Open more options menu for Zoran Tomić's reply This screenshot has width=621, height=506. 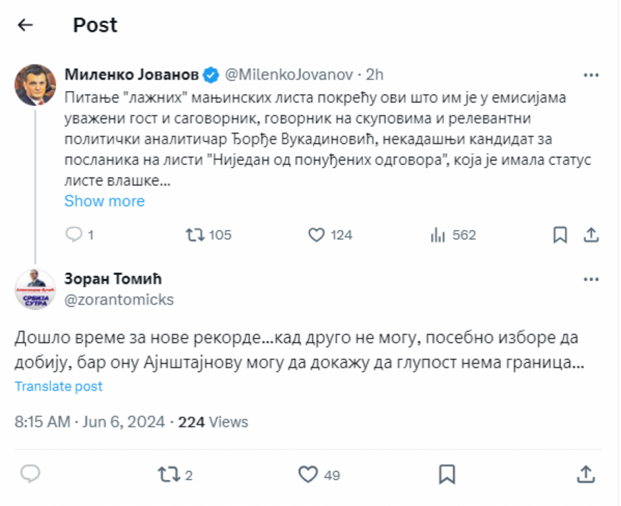coord(591,278)
